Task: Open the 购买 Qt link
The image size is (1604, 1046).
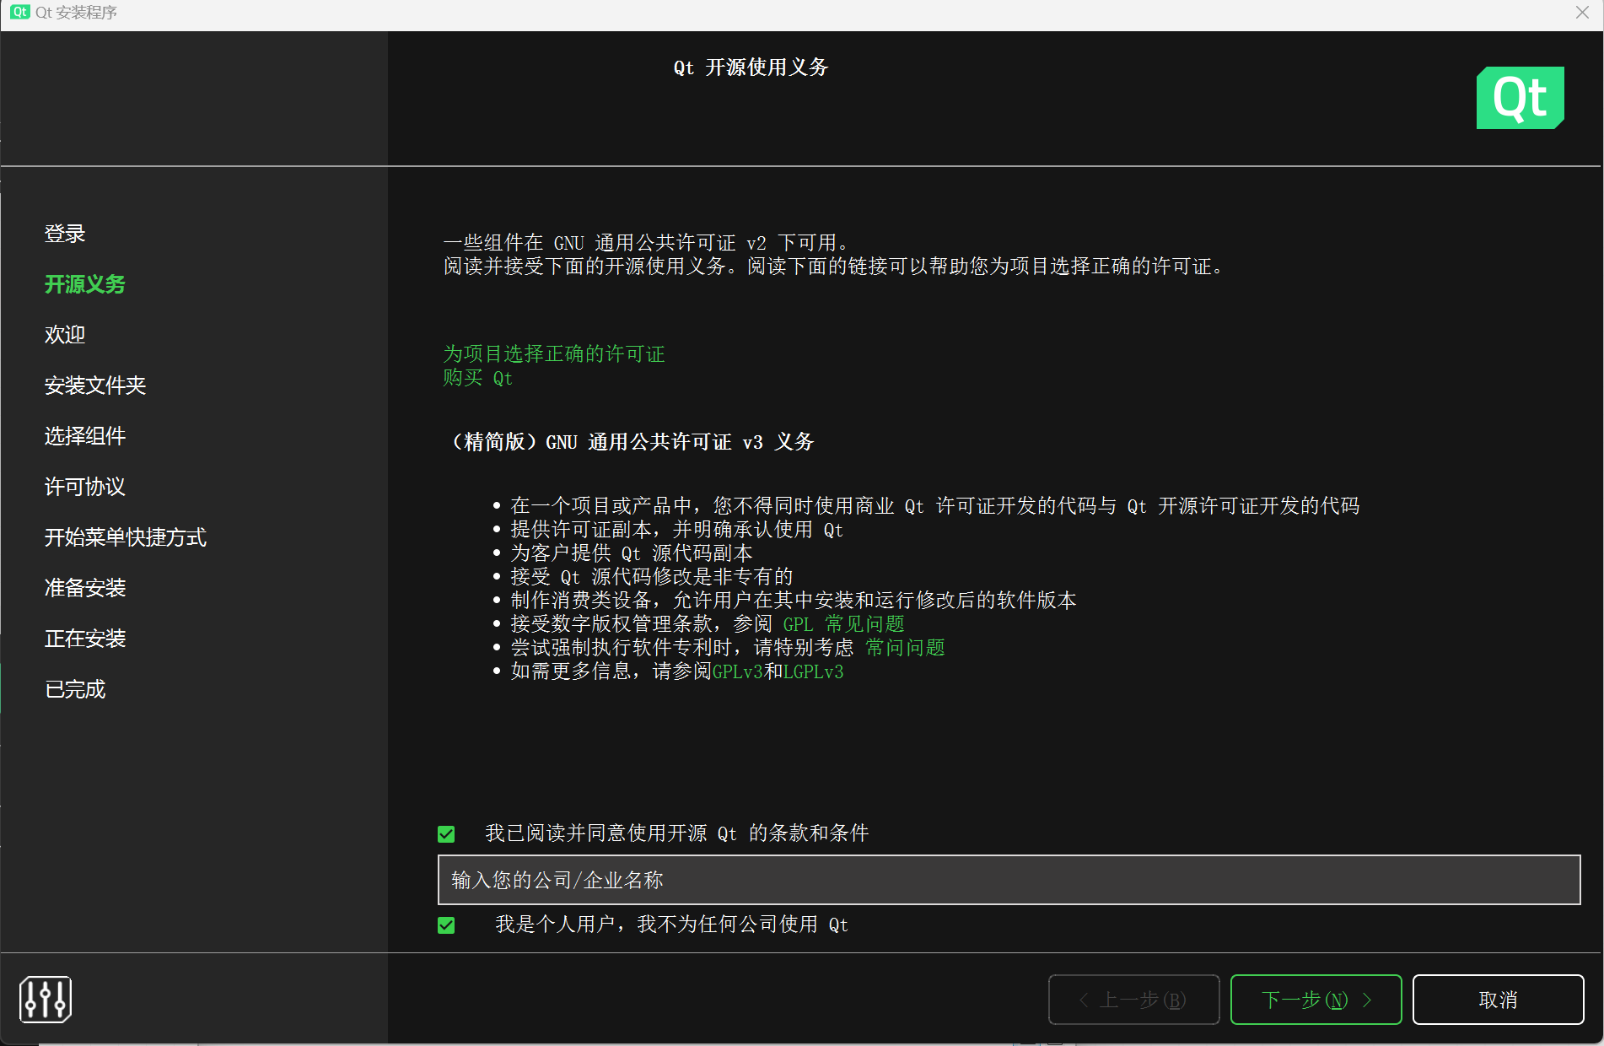Action: 477,378
